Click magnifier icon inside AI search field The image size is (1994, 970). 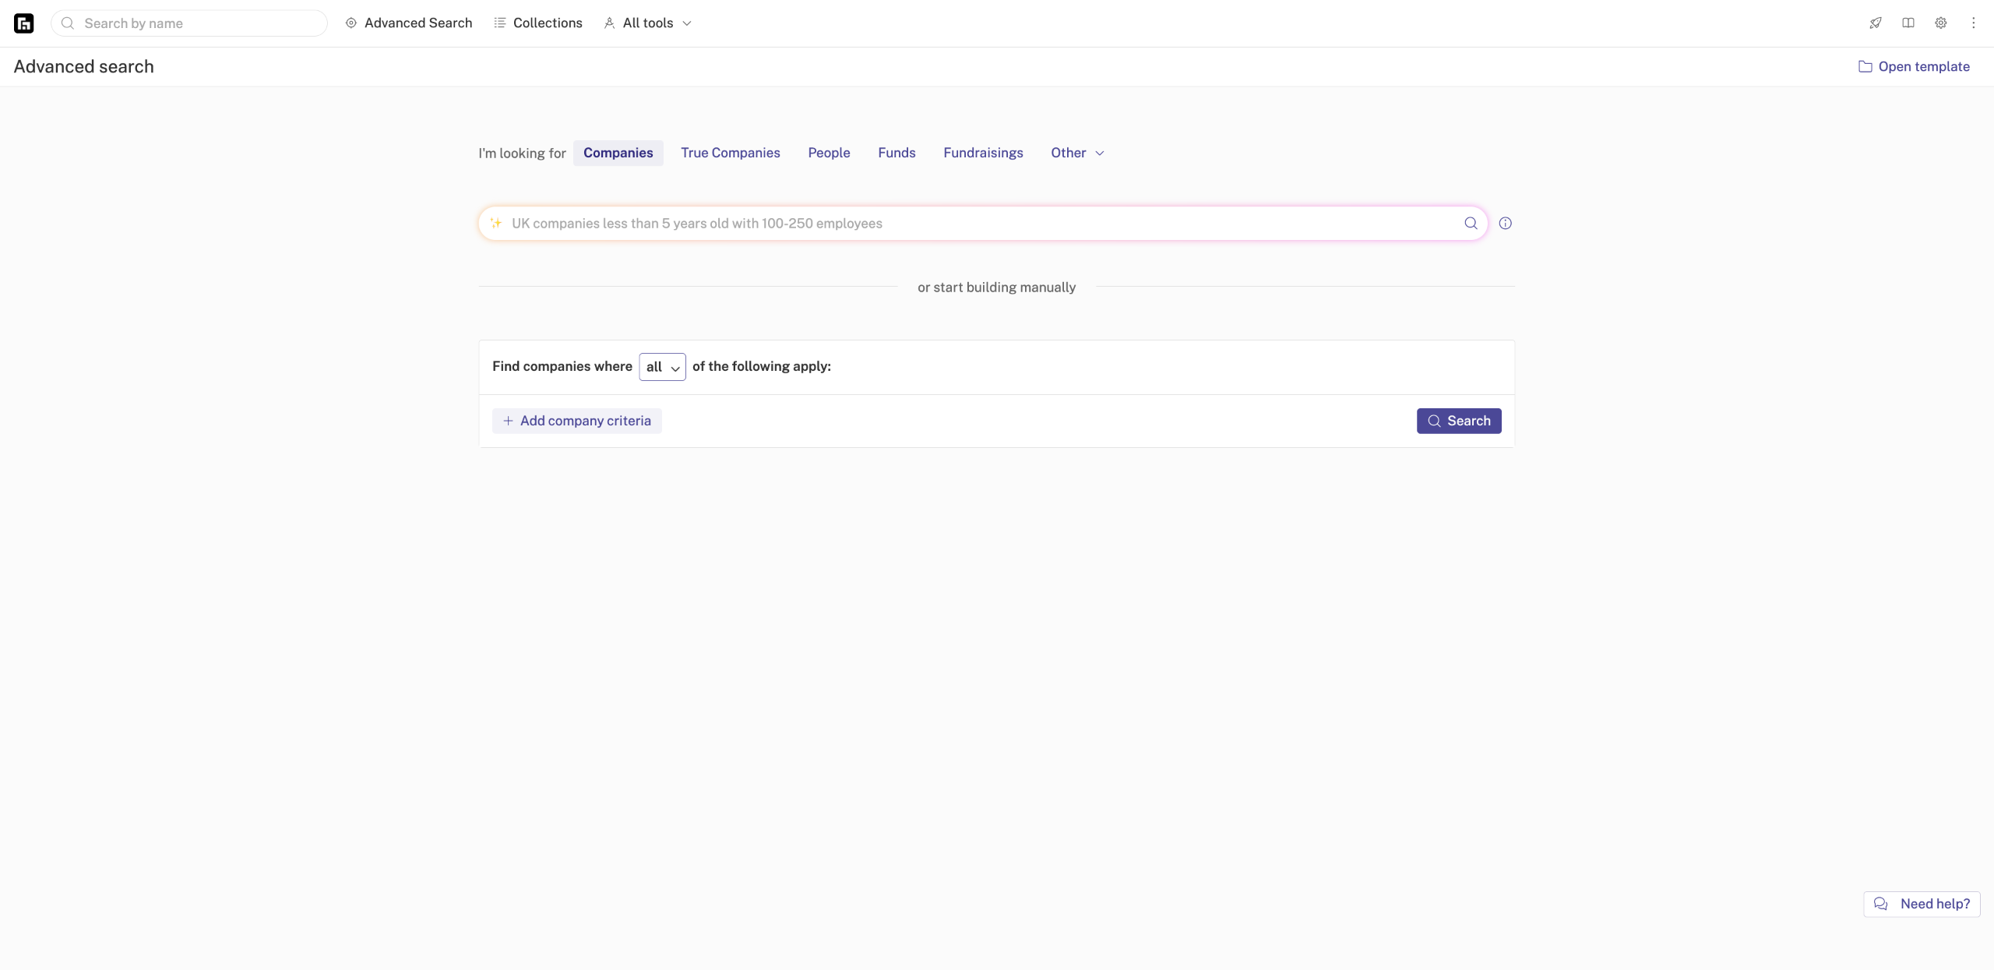(1471, 224)
